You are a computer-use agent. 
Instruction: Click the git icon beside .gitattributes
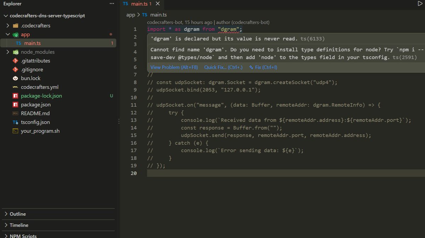tap(15, 61)
